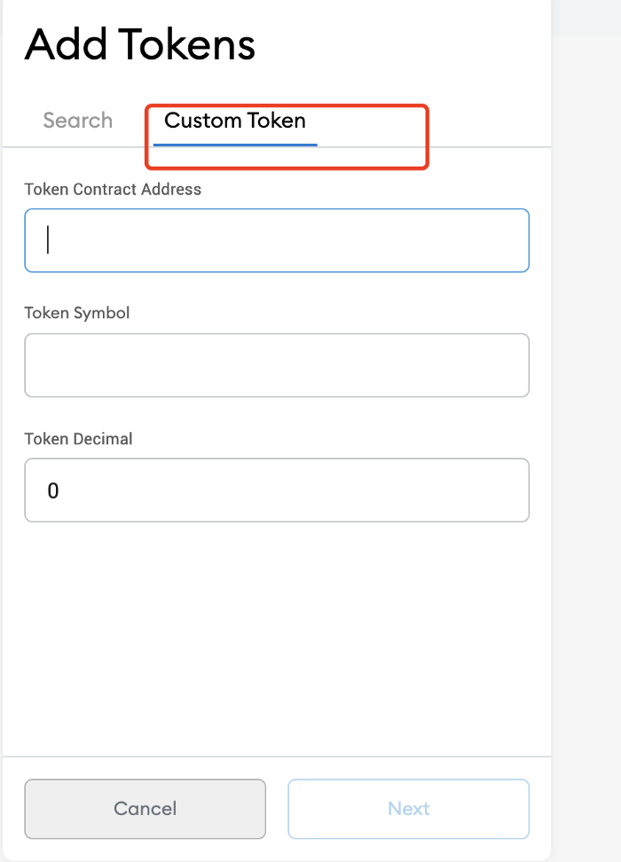
Task: Select the Custom Token tab
Action: point(235,121)
